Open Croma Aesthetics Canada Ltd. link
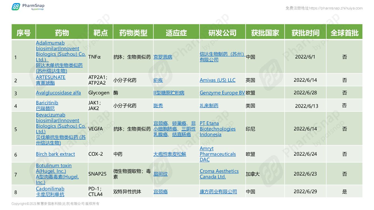The height and width of the screenshot is (210, 374). [x=219, y=174]
